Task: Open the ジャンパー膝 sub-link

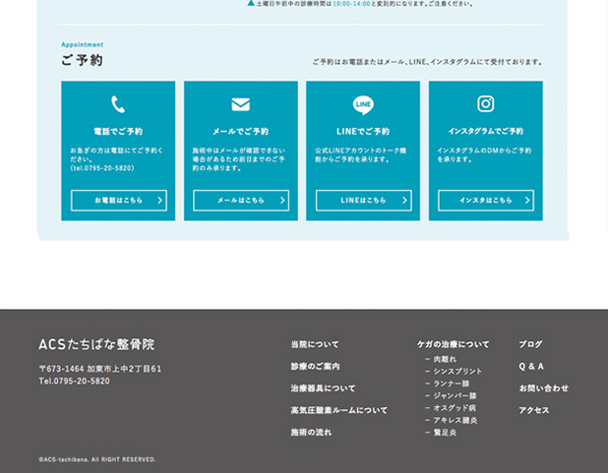Action: coord(455,396)
